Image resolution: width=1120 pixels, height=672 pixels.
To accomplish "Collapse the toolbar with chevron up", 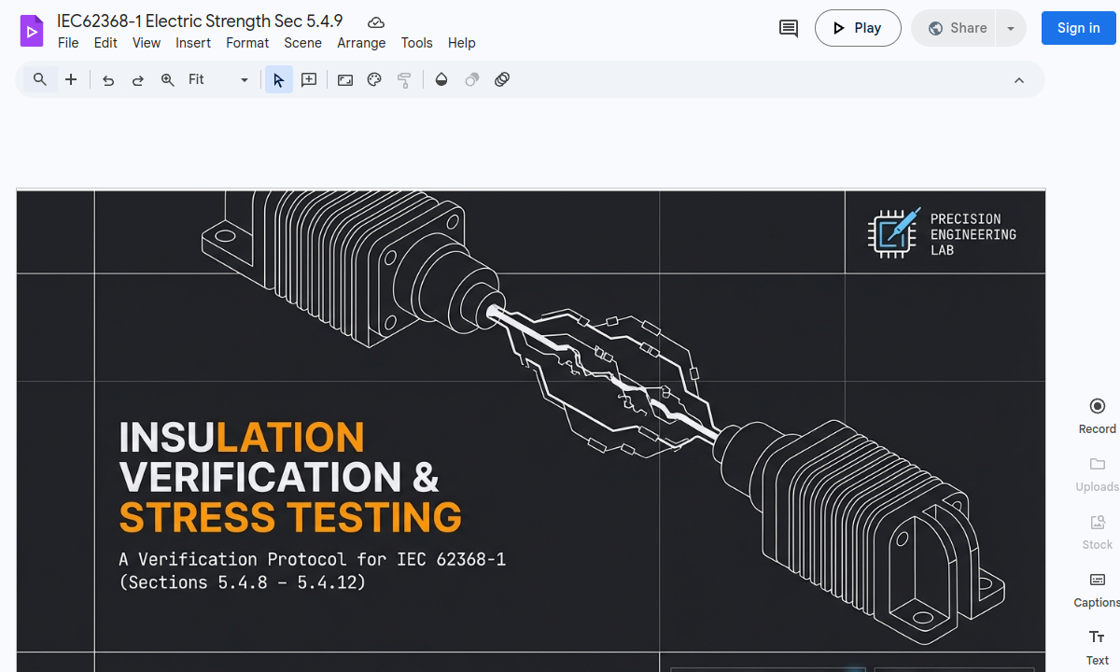I will pyautogui.click(x=1019, y=80).
